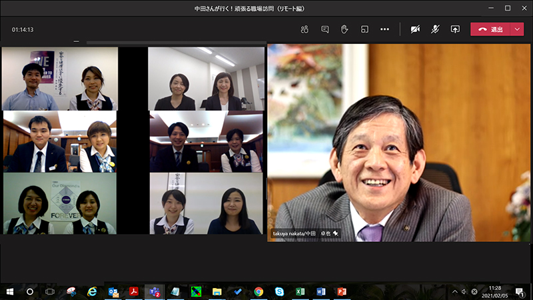Show hidden system tray icons
Image resolution: width=533 pixels, height=300 pixels.
click(x=455, y=291)
